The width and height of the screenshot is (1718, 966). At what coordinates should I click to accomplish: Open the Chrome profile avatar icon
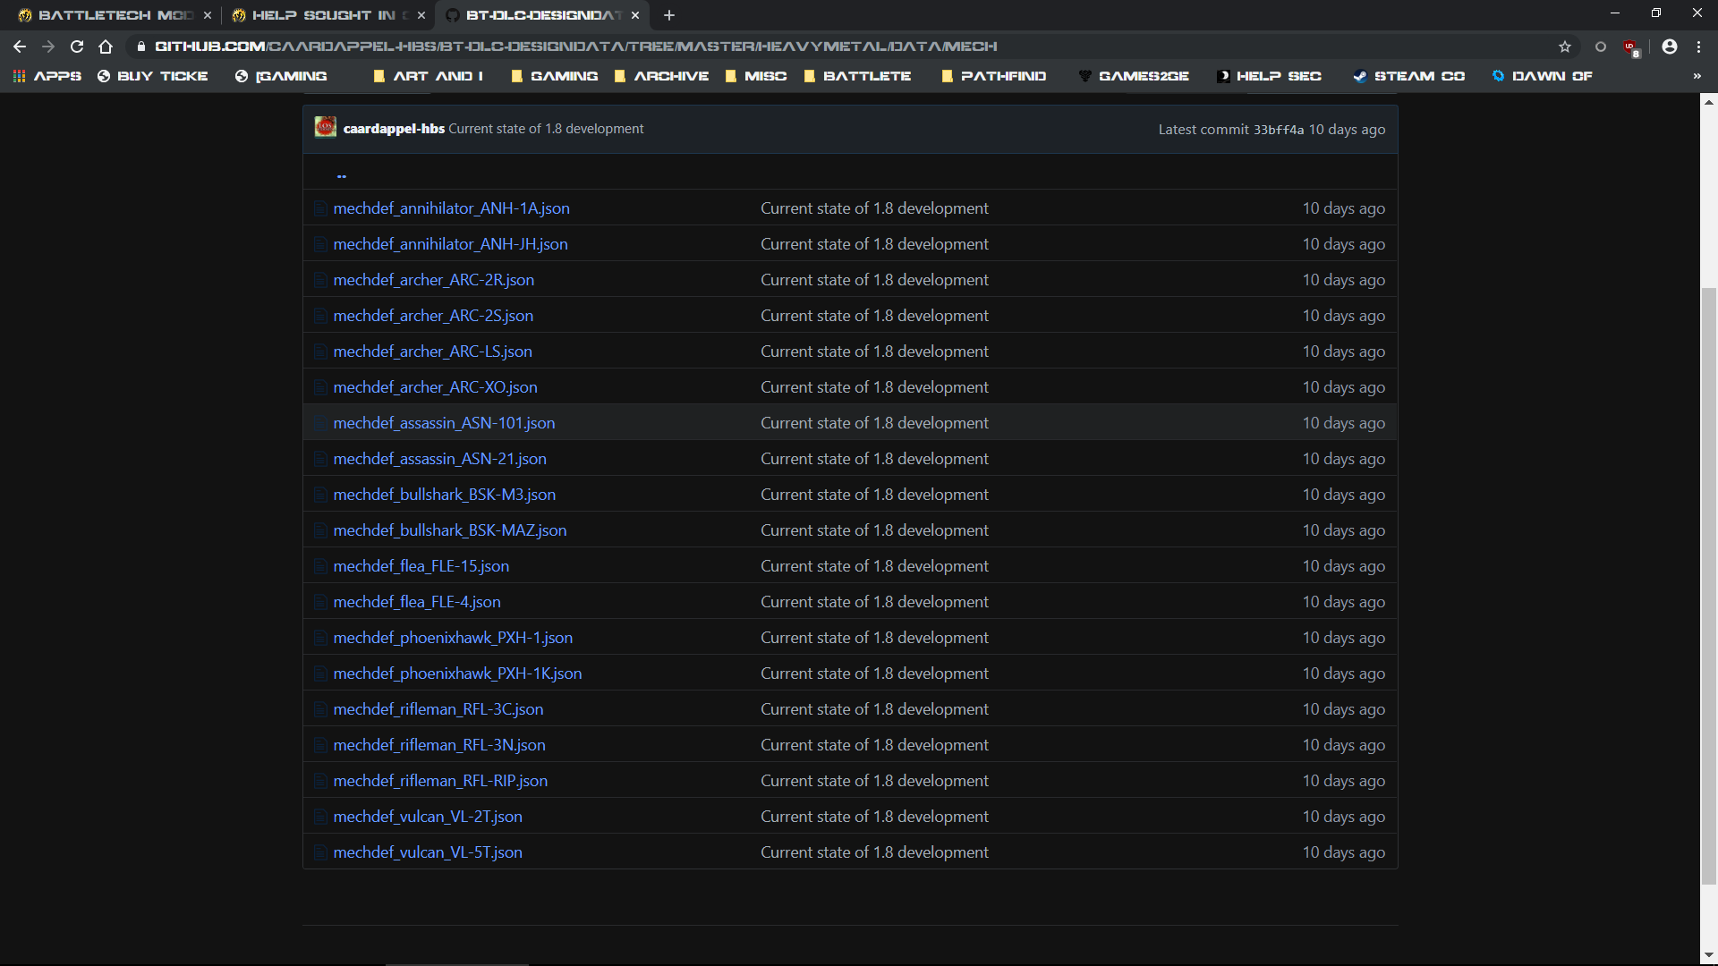pyautogui.click(x=1670, y=47)
